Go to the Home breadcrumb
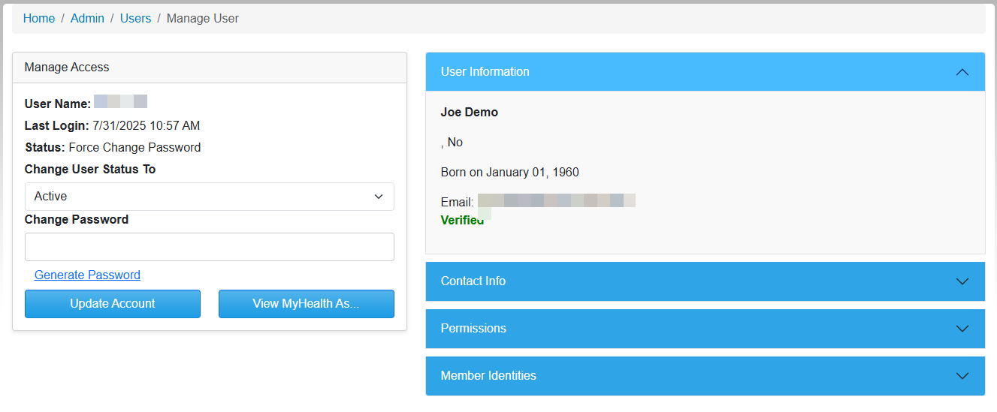 39,19
